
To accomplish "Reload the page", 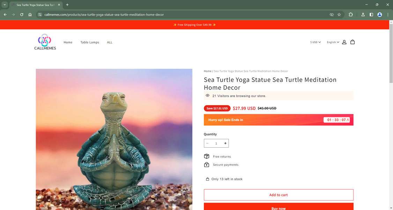I will 22,15.
